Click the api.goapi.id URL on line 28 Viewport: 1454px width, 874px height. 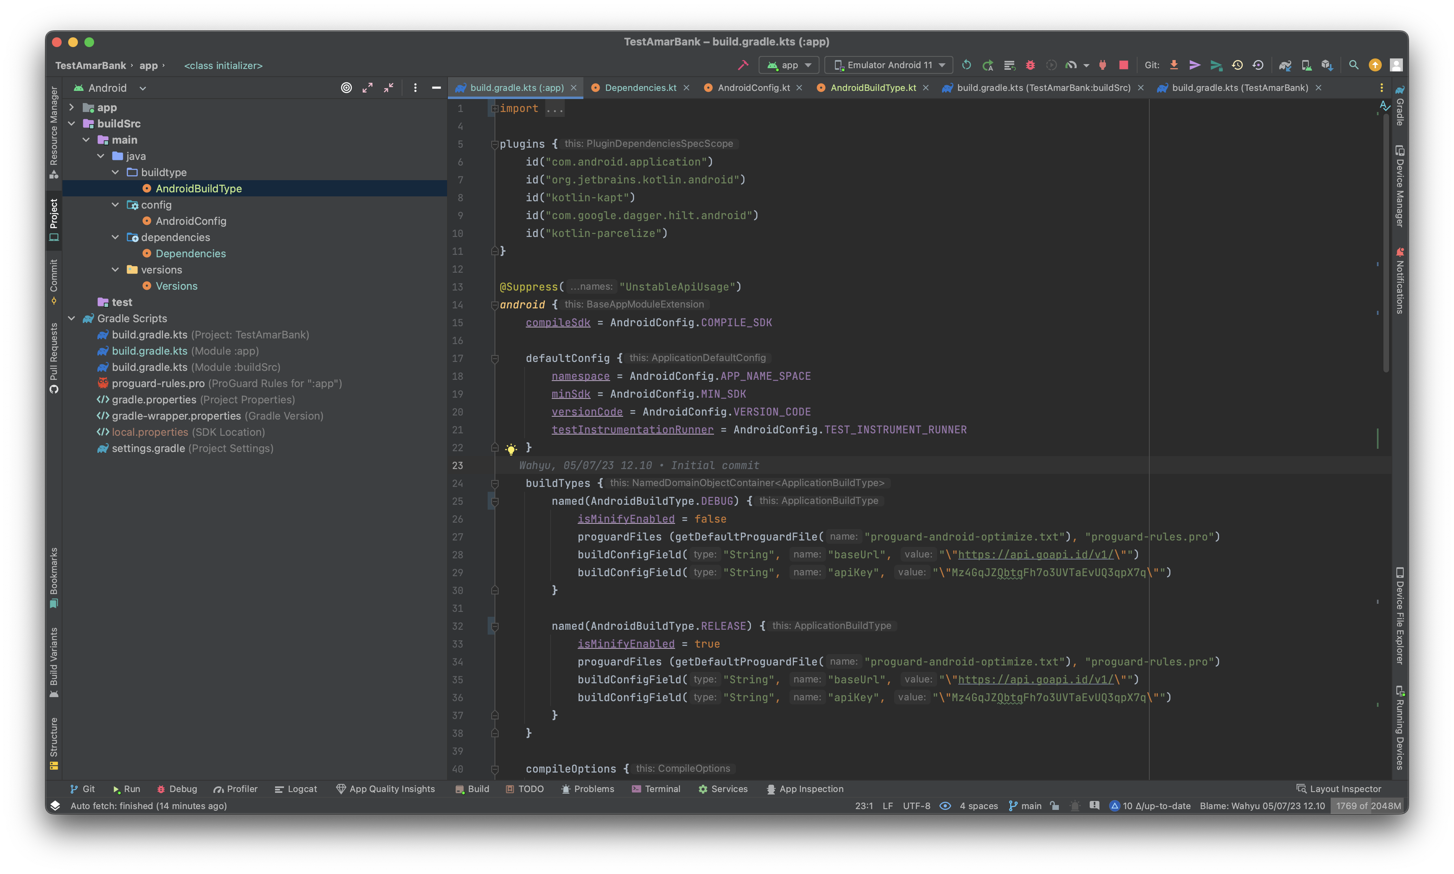pyautogui.click(x=1036, y=554)
